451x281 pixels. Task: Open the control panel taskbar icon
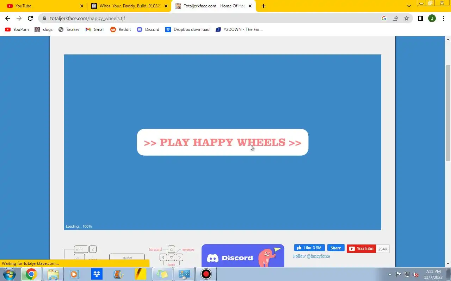(184, 274)
